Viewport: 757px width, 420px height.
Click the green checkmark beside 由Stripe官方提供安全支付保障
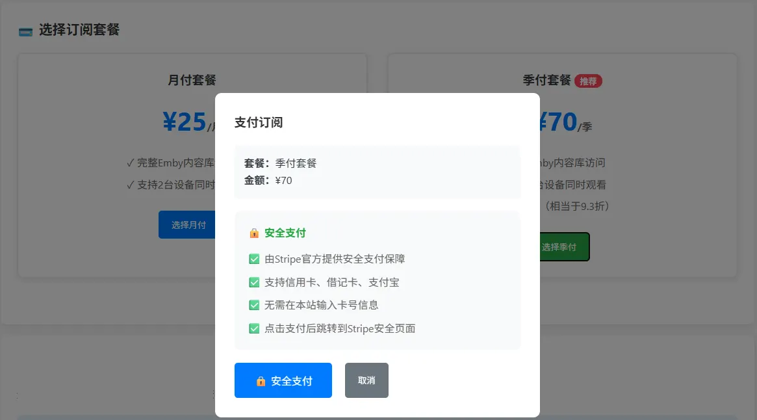tap(254, 259)
